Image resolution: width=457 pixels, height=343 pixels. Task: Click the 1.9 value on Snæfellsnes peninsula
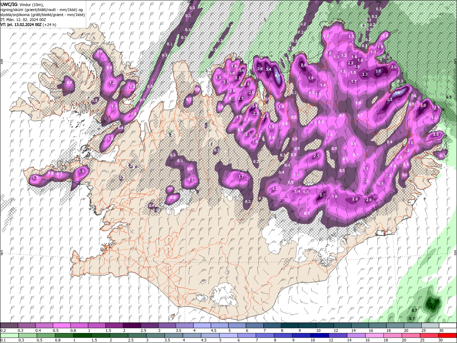82,171
